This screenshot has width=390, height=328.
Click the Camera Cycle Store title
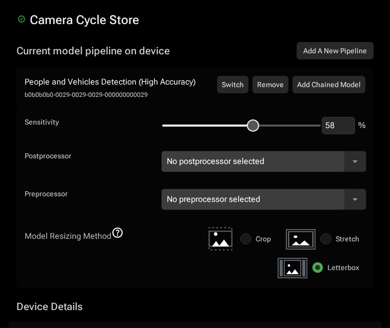[84, 20]
